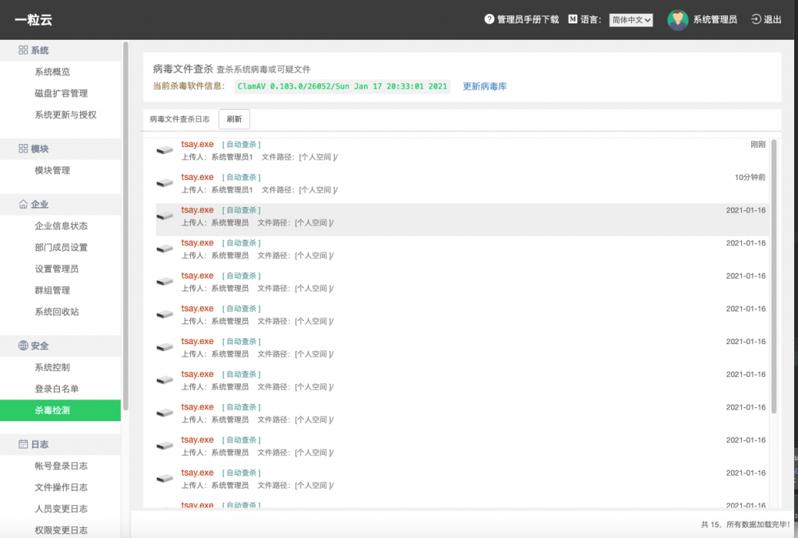Screen dimensions: 798x538
Task: Open 人员变更日志
Action: [x=61, y=508]
